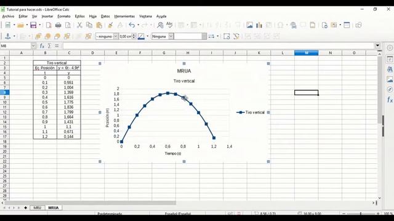Screen dimensions: 394x221
Task: Click the Insert image icon
Action: [x=249, y=25]
